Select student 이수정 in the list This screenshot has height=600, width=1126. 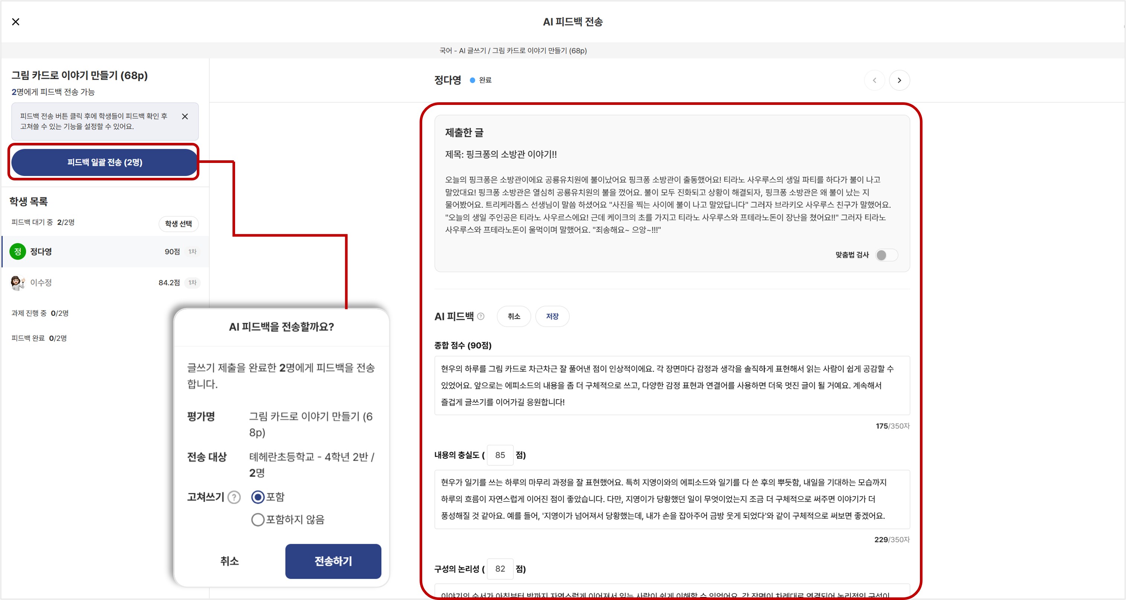105,283
